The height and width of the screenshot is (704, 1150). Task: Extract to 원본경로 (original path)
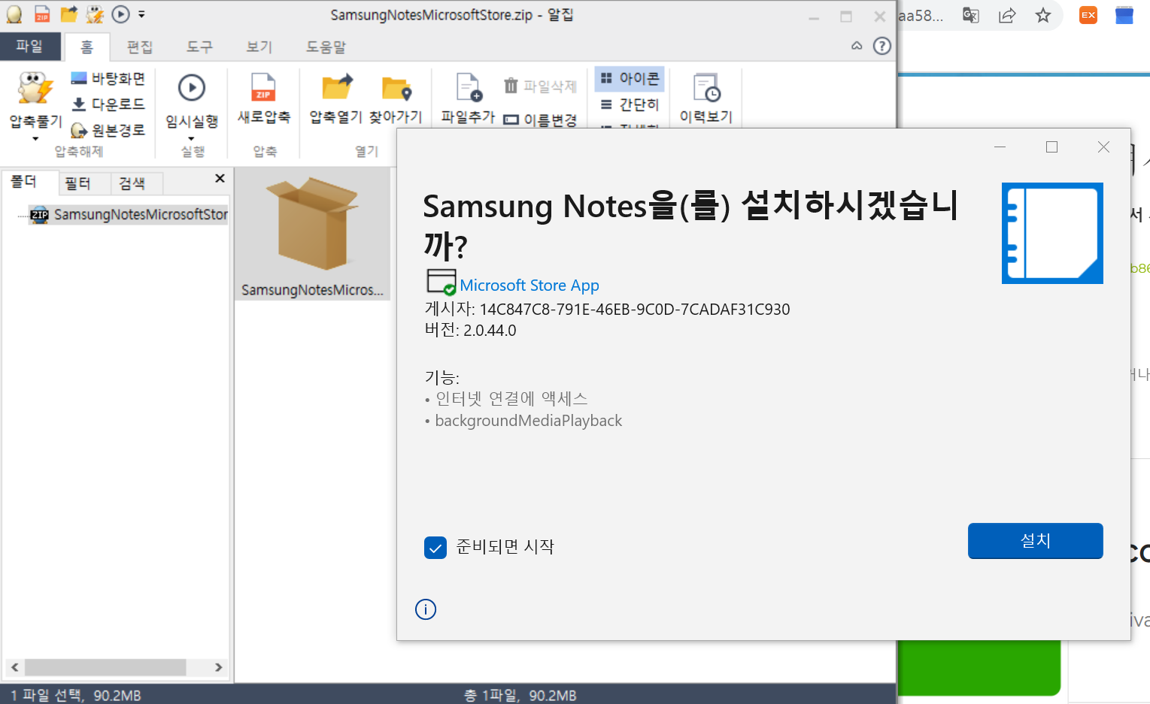coord(108,130)
